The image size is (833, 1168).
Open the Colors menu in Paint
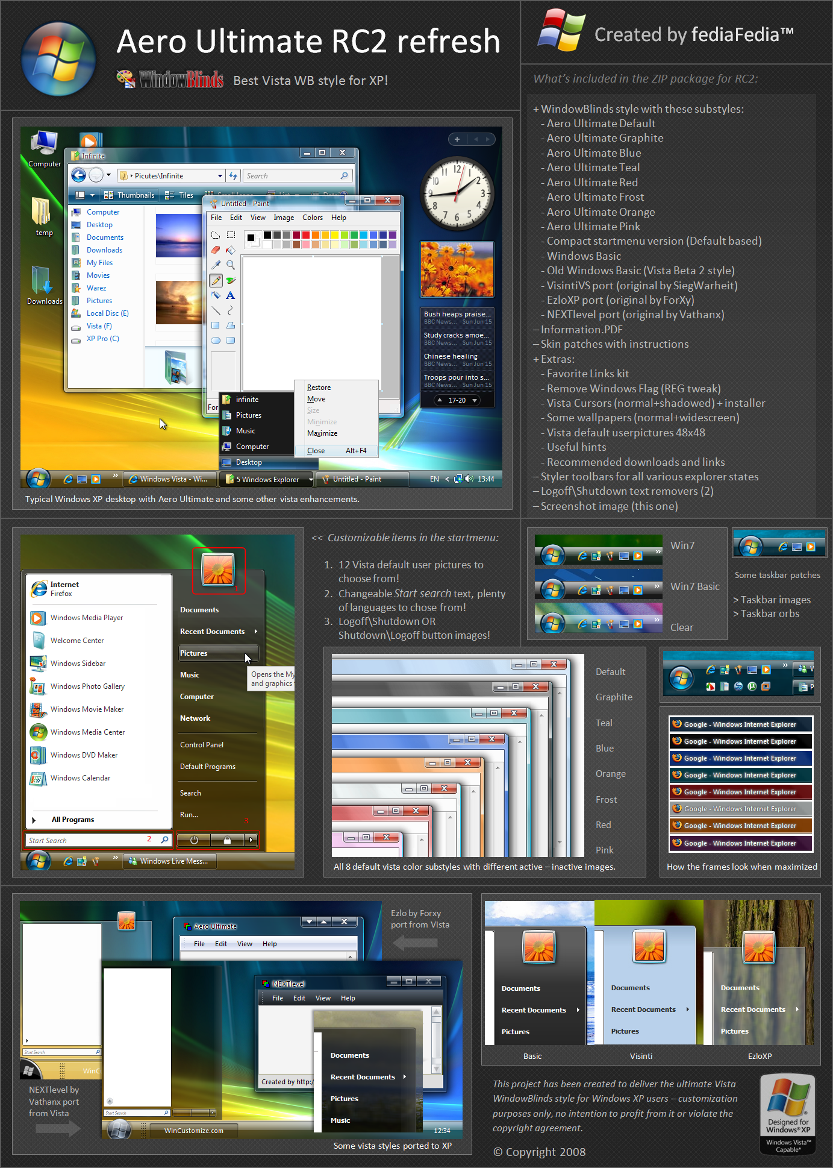(313, 218)
